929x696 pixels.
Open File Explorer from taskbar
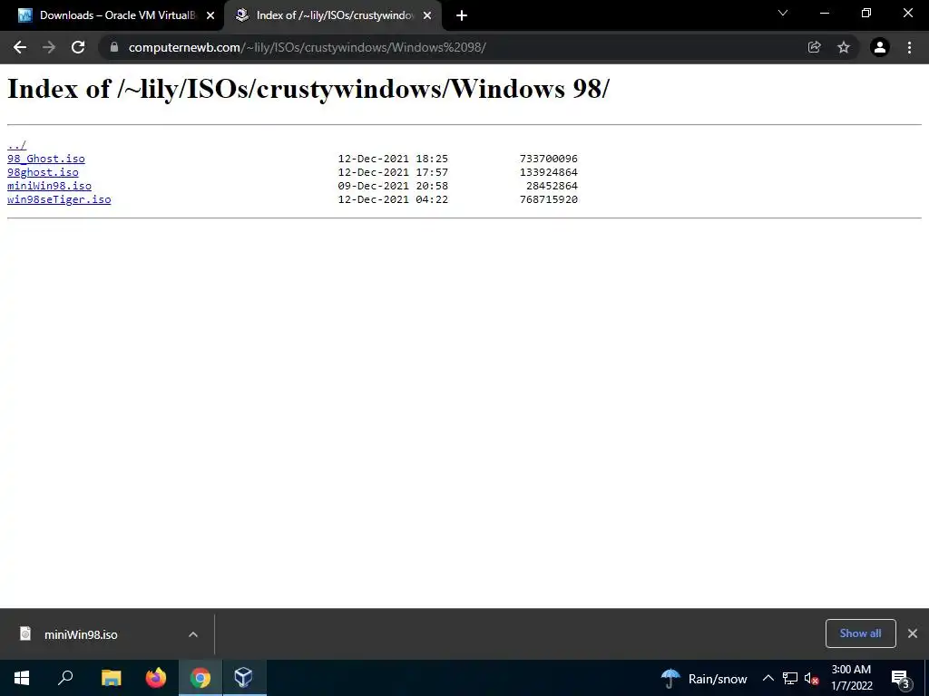click(111, 678)
